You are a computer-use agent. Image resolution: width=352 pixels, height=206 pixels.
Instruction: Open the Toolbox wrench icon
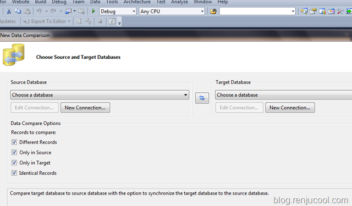coord(340,11)
